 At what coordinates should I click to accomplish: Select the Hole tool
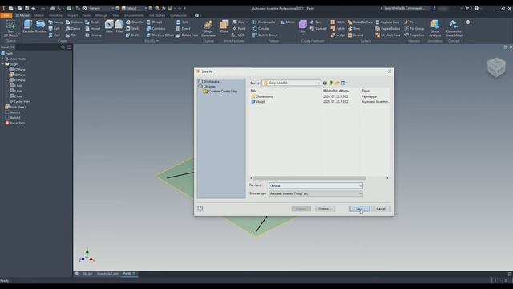(x=109, y=26)
